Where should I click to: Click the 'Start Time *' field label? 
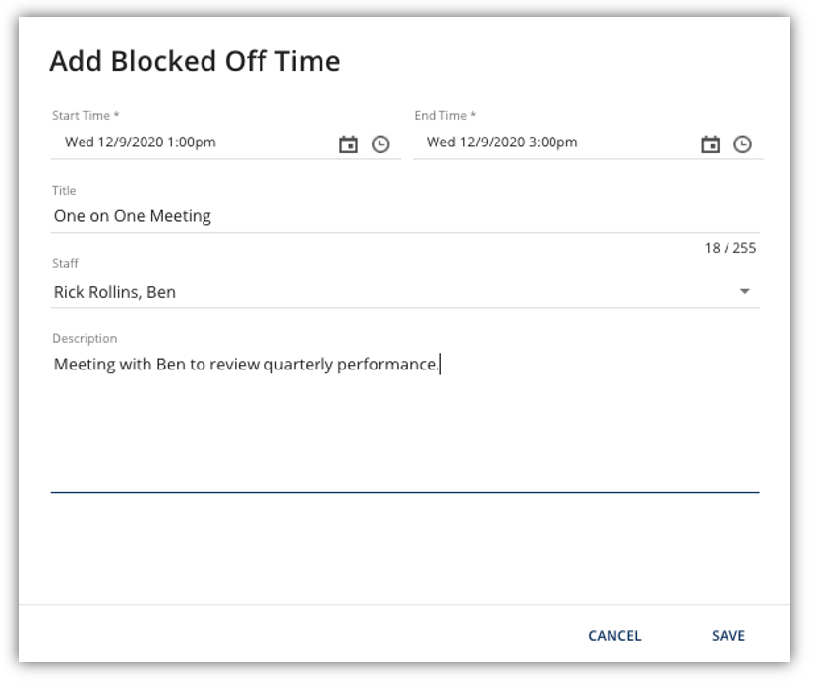86,115
